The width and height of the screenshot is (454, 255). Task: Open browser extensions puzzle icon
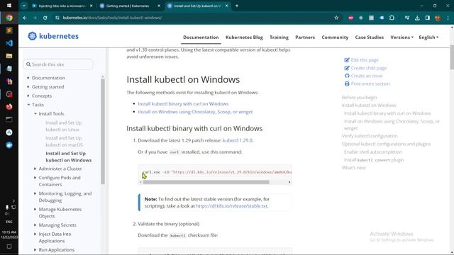392,18
